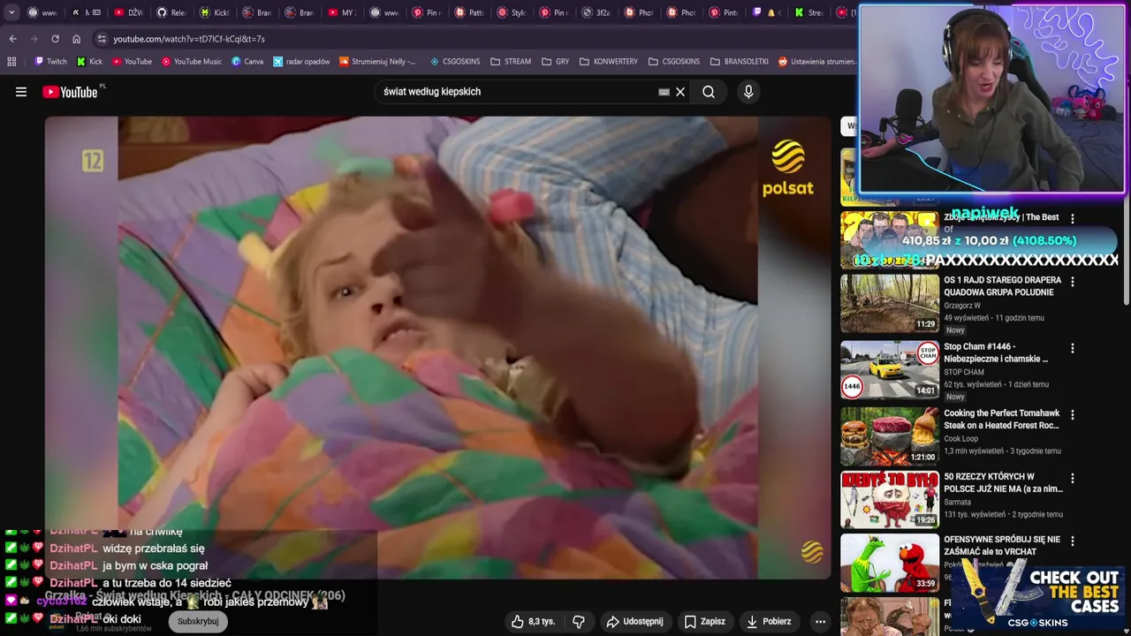Open the Kick bookmark
The image size is (1131, 636).
click(89, 62)
